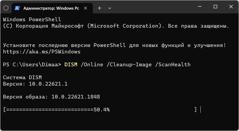Click the Версия образа version line
This screenshot has width=239, height=131.
tap(51, 97)
